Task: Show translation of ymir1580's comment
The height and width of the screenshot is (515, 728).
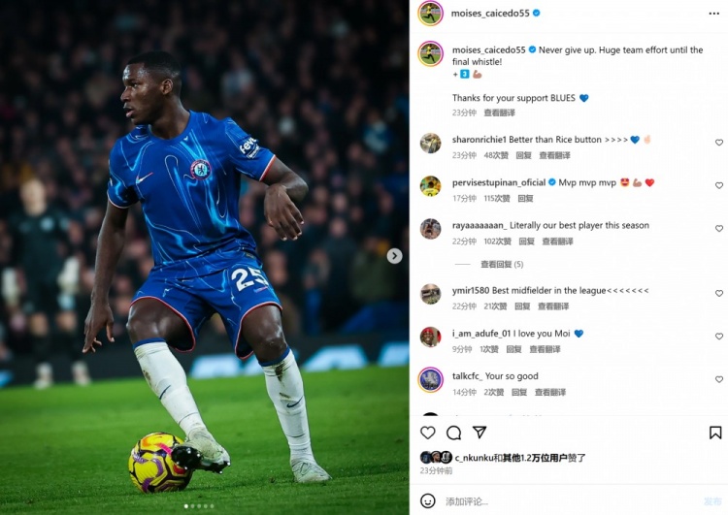Action: (x=553, y=306)
